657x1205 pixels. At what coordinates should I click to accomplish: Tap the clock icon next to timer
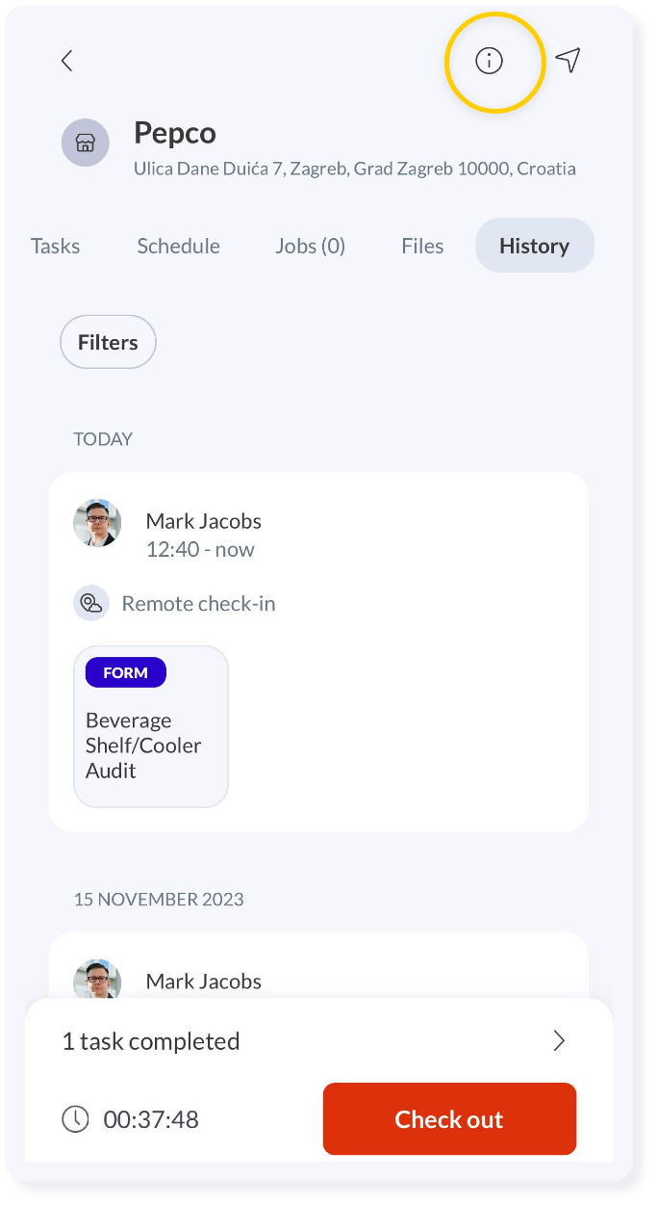[x=75, y=1118]
